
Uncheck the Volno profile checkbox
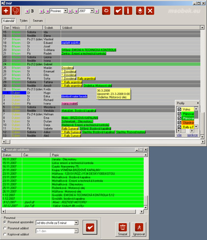click(179, 109)
